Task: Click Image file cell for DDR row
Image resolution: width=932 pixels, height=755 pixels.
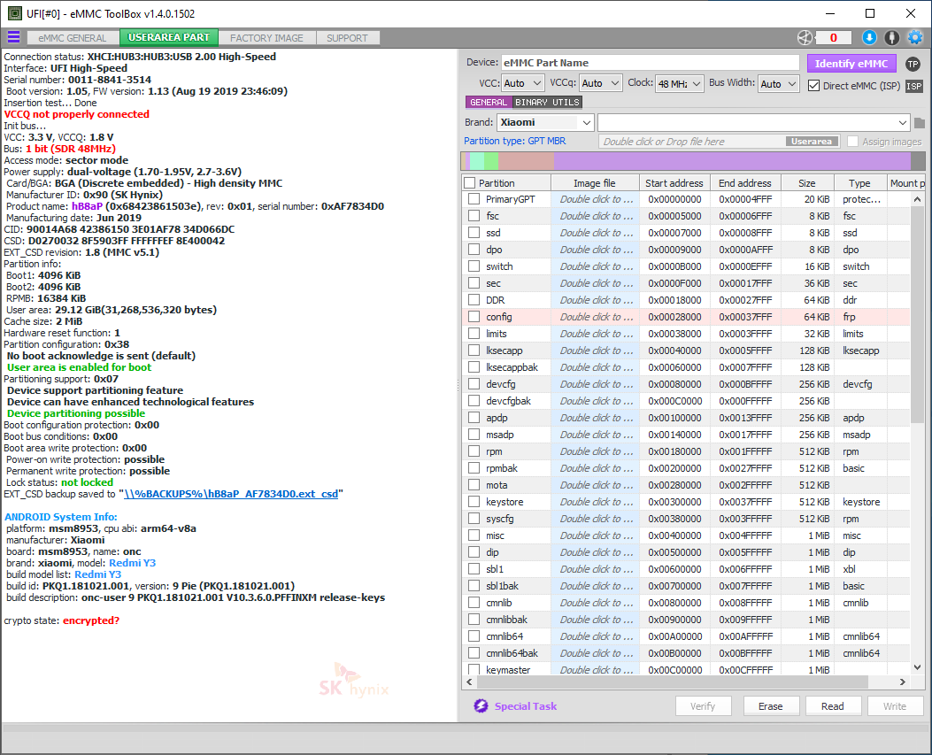Action: coord(596,300)
